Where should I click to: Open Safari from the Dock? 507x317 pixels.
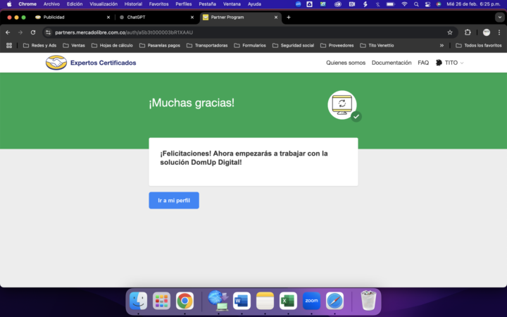[334, 301]
